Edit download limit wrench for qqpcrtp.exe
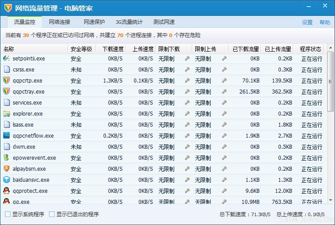 click(x=187, y=80)
